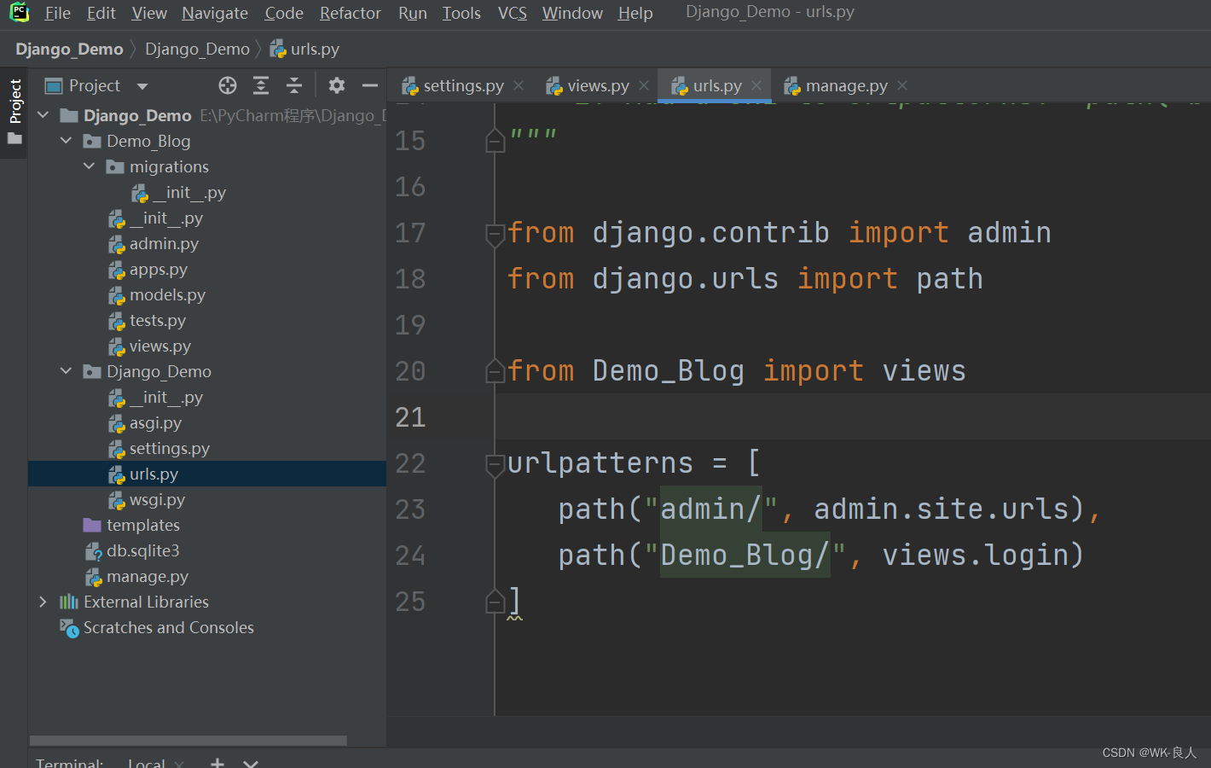Click the External Libraries icon
Image resolution: width=1211 pixels, height=768 pixels.
click(69, 602)
